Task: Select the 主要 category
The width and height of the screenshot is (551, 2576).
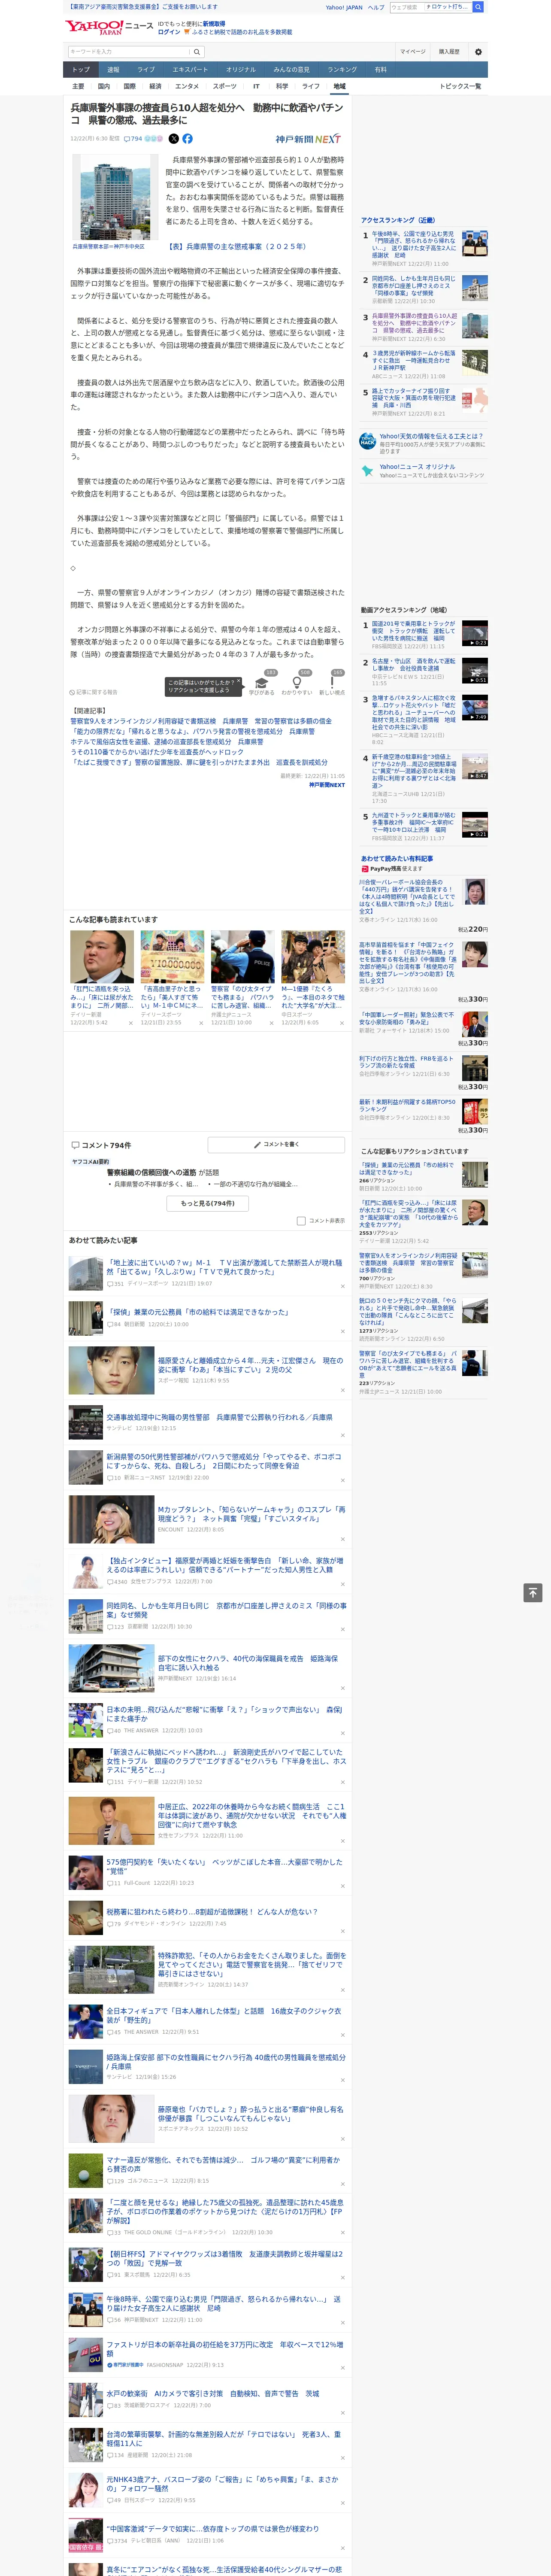Action: click(78, 86)
